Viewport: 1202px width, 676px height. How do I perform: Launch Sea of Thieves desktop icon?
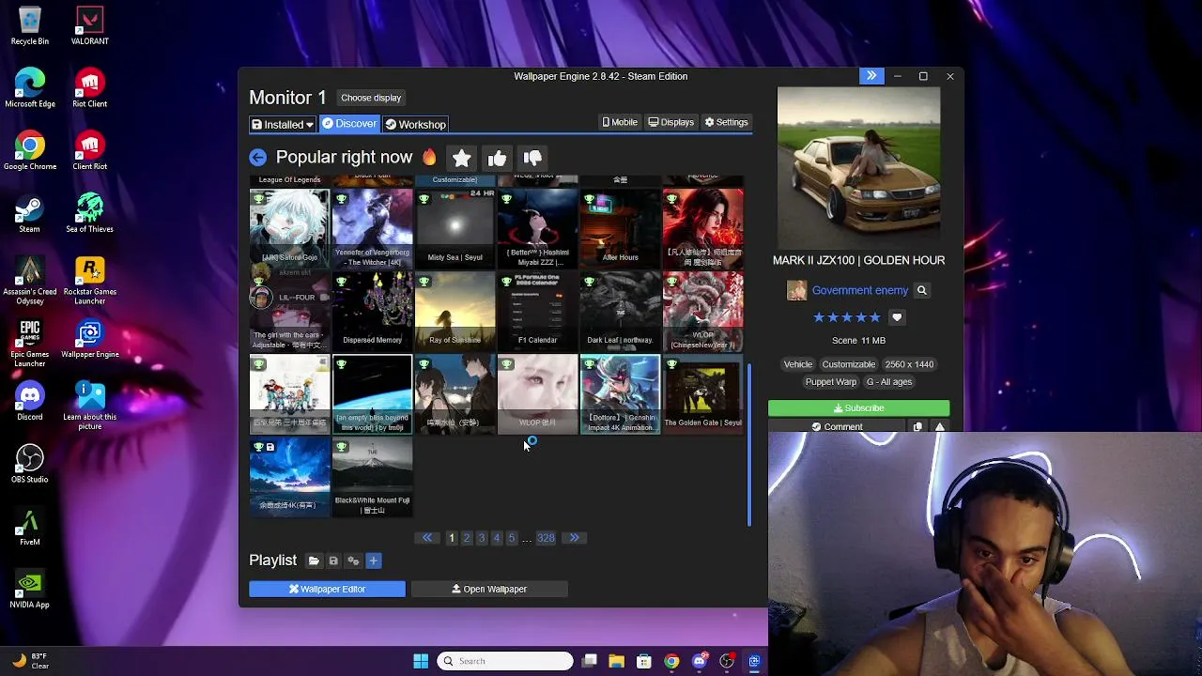(90, 214)
